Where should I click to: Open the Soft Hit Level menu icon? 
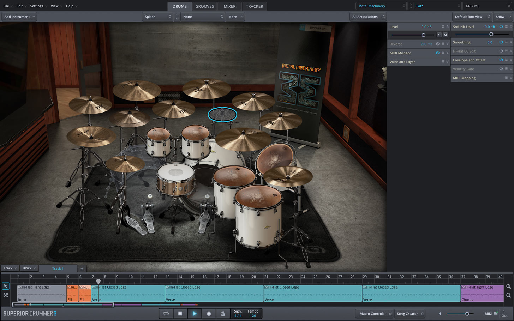(x=506, y=27)
